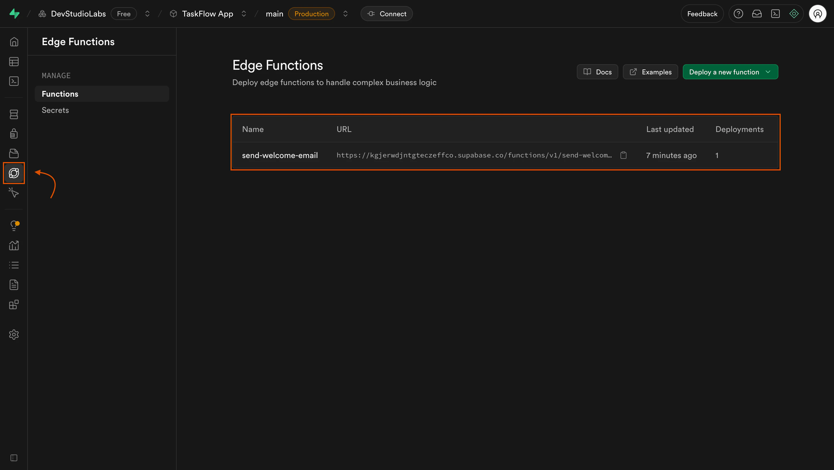The height and width of the screenshot is (470, 834).
Task: Open the Database section in the sidebar
Action: [14, 114]
